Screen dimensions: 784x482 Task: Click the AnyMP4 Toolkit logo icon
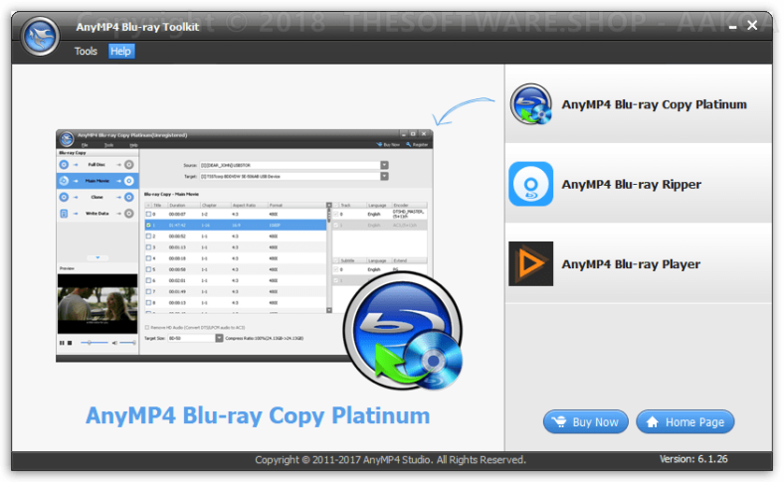coord(41,37)
